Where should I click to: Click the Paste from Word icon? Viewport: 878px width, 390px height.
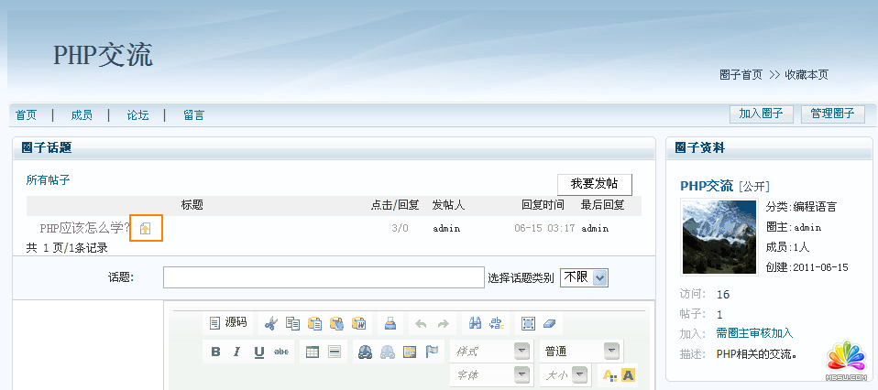(x=359, y=323)
